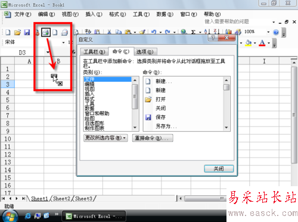Click the Copy toolbar icon
298x222 pixels.
tap(119, 32)
